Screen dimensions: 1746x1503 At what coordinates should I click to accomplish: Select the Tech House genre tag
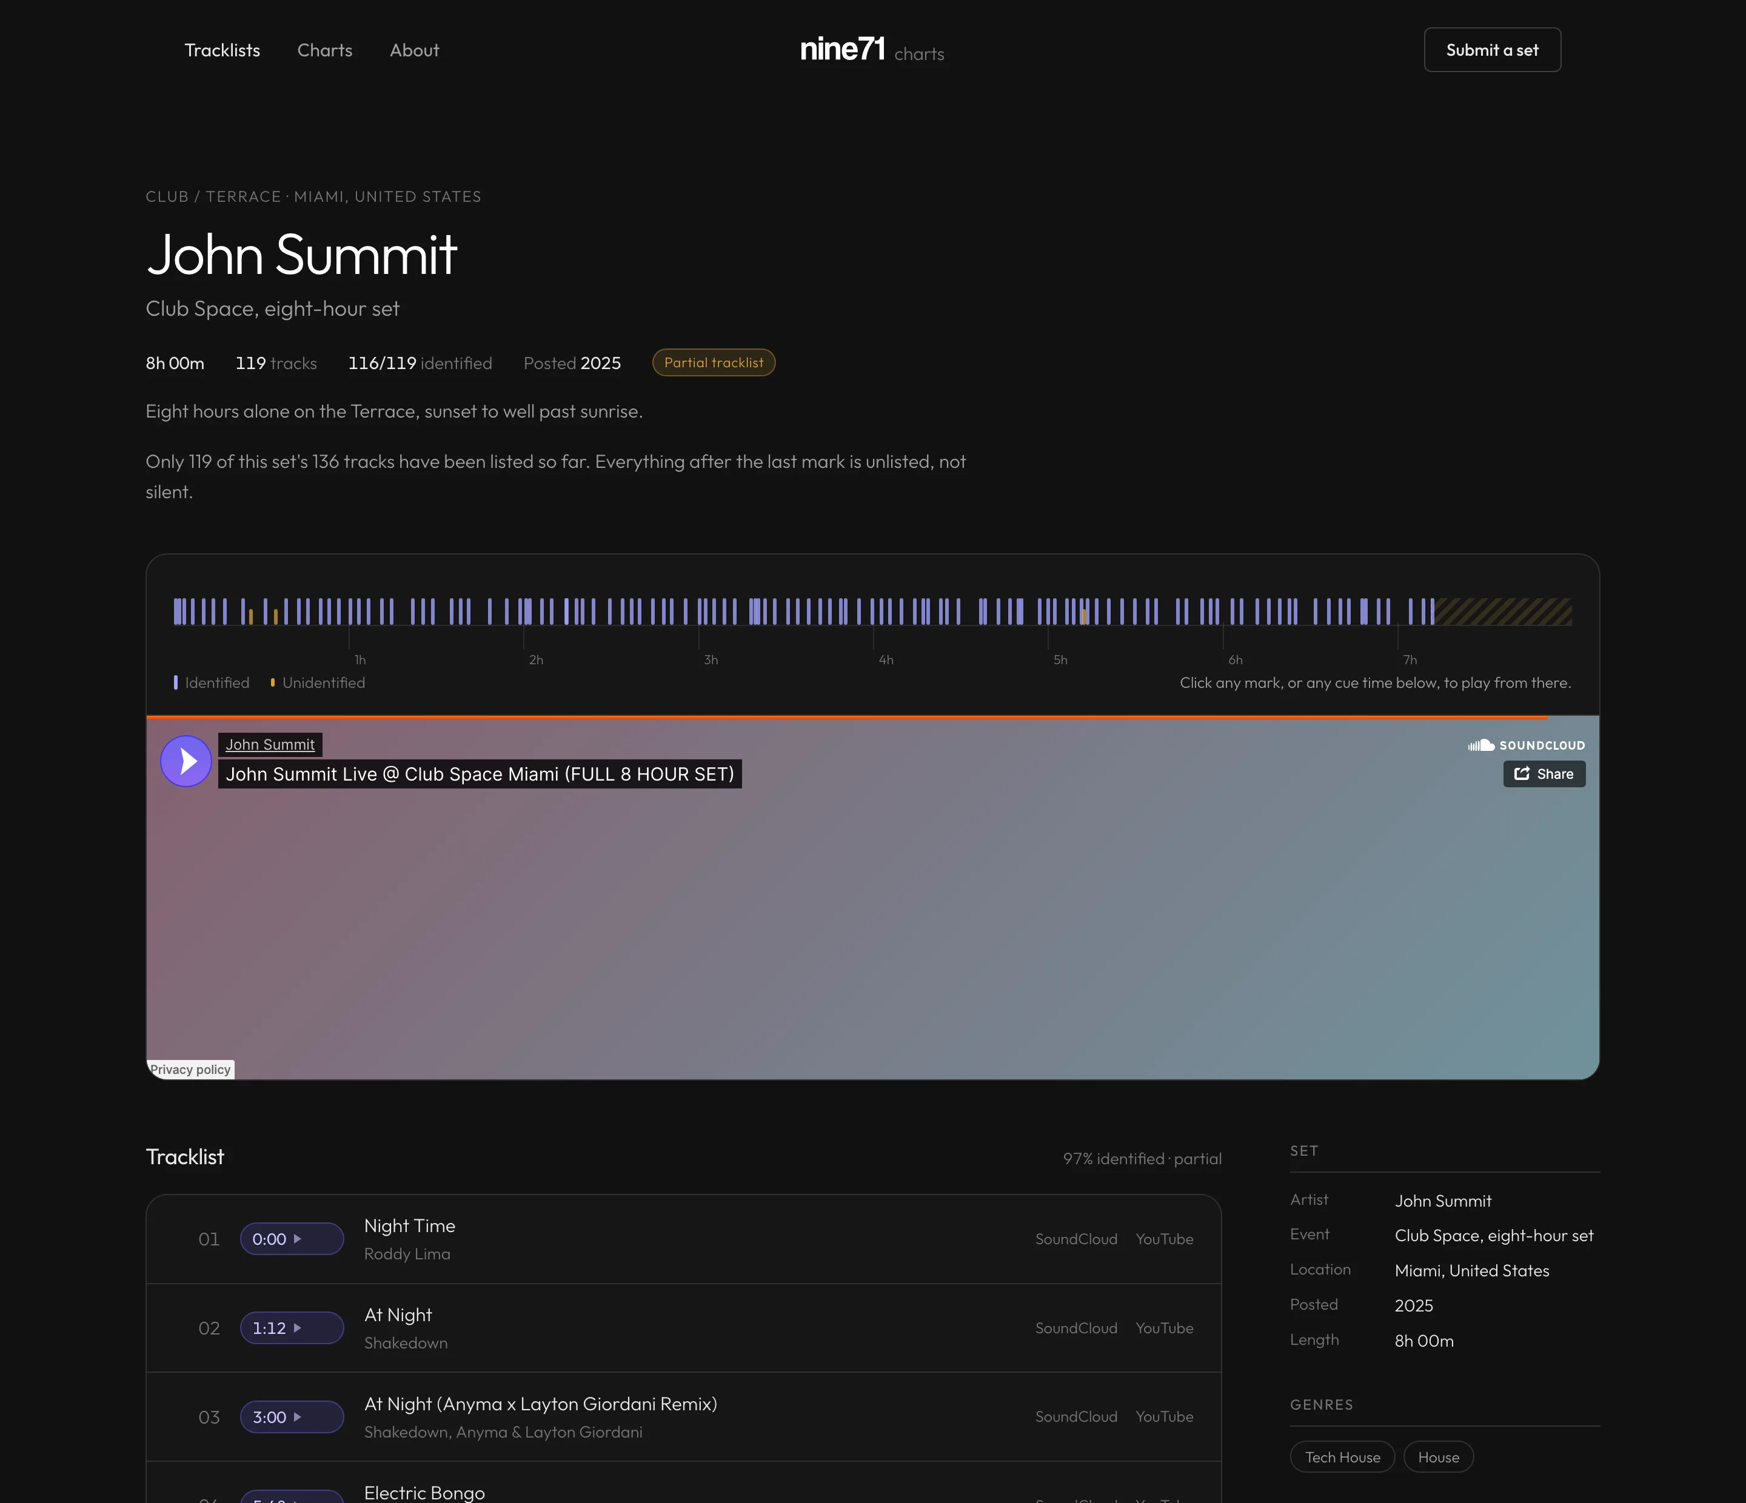1342,1458
